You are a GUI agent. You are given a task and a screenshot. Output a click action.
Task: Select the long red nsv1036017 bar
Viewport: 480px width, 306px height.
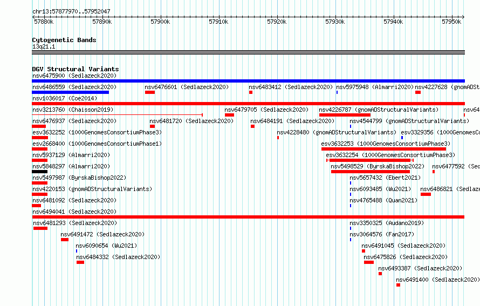248,104
